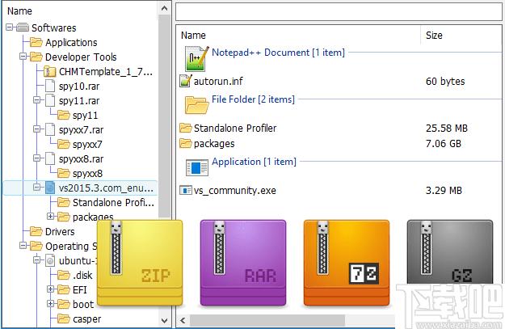Expand the packages node in tree
This screenshot has height=329, width=505.
(x=50, y=216)
